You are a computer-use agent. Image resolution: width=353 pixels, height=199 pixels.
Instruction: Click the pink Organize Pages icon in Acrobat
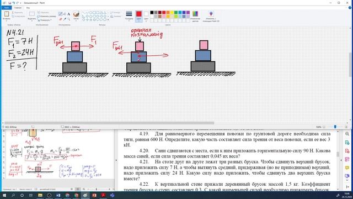pos(347,160)
